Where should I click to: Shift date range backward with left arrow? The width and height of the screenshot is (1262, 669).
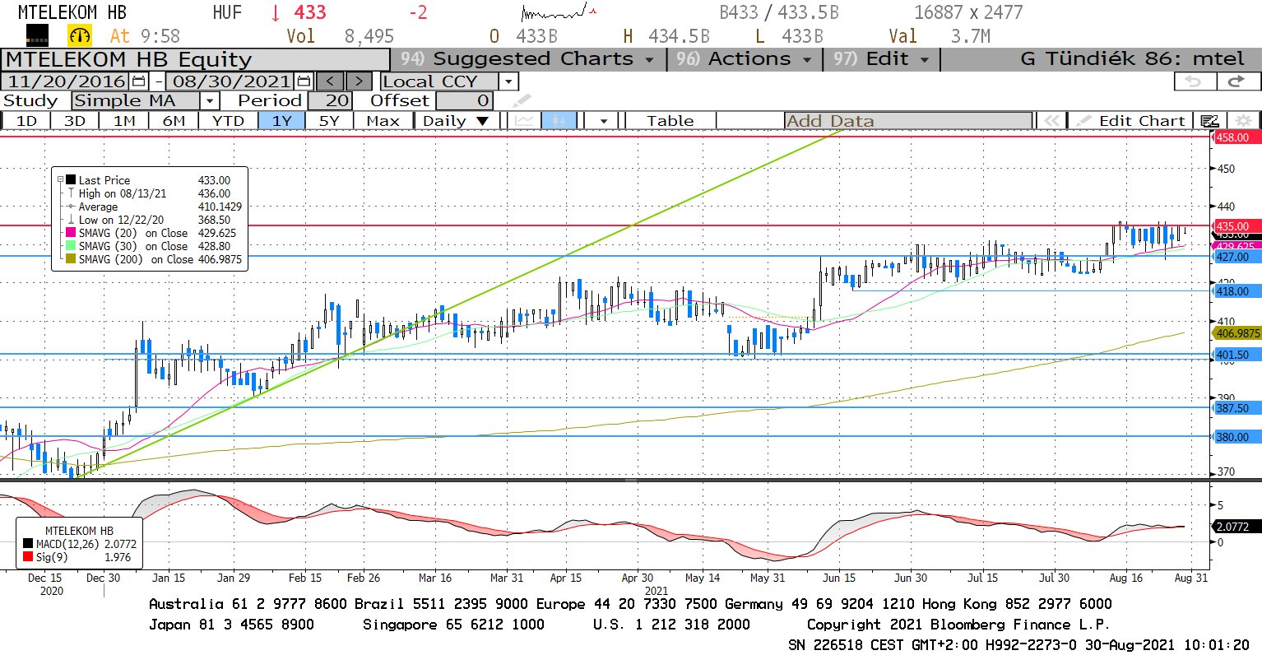pyautogui.click(x=331, y=81)
